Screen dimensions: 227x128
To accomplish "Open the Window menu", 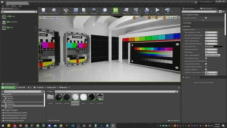I will [13, 6].
